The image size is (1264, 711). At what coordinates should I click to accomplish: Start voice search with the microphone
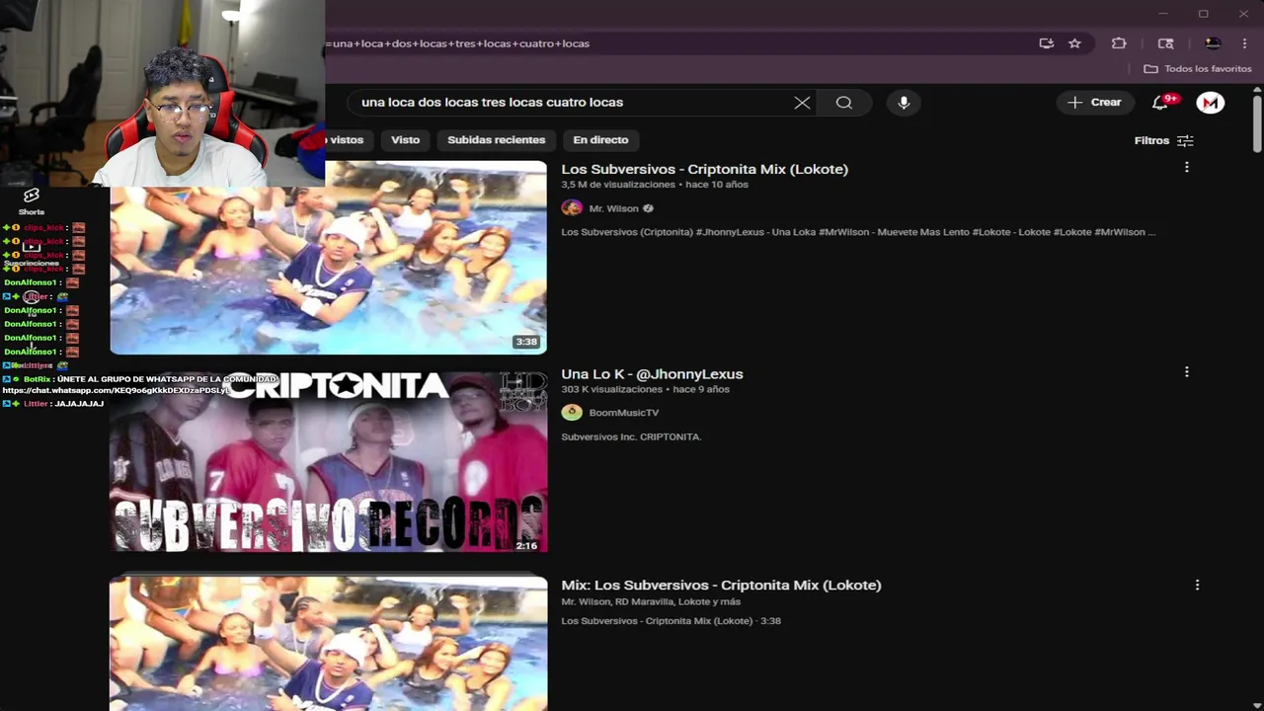coord(904,103)
